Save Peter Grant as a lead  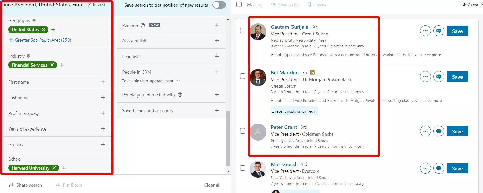457,131
